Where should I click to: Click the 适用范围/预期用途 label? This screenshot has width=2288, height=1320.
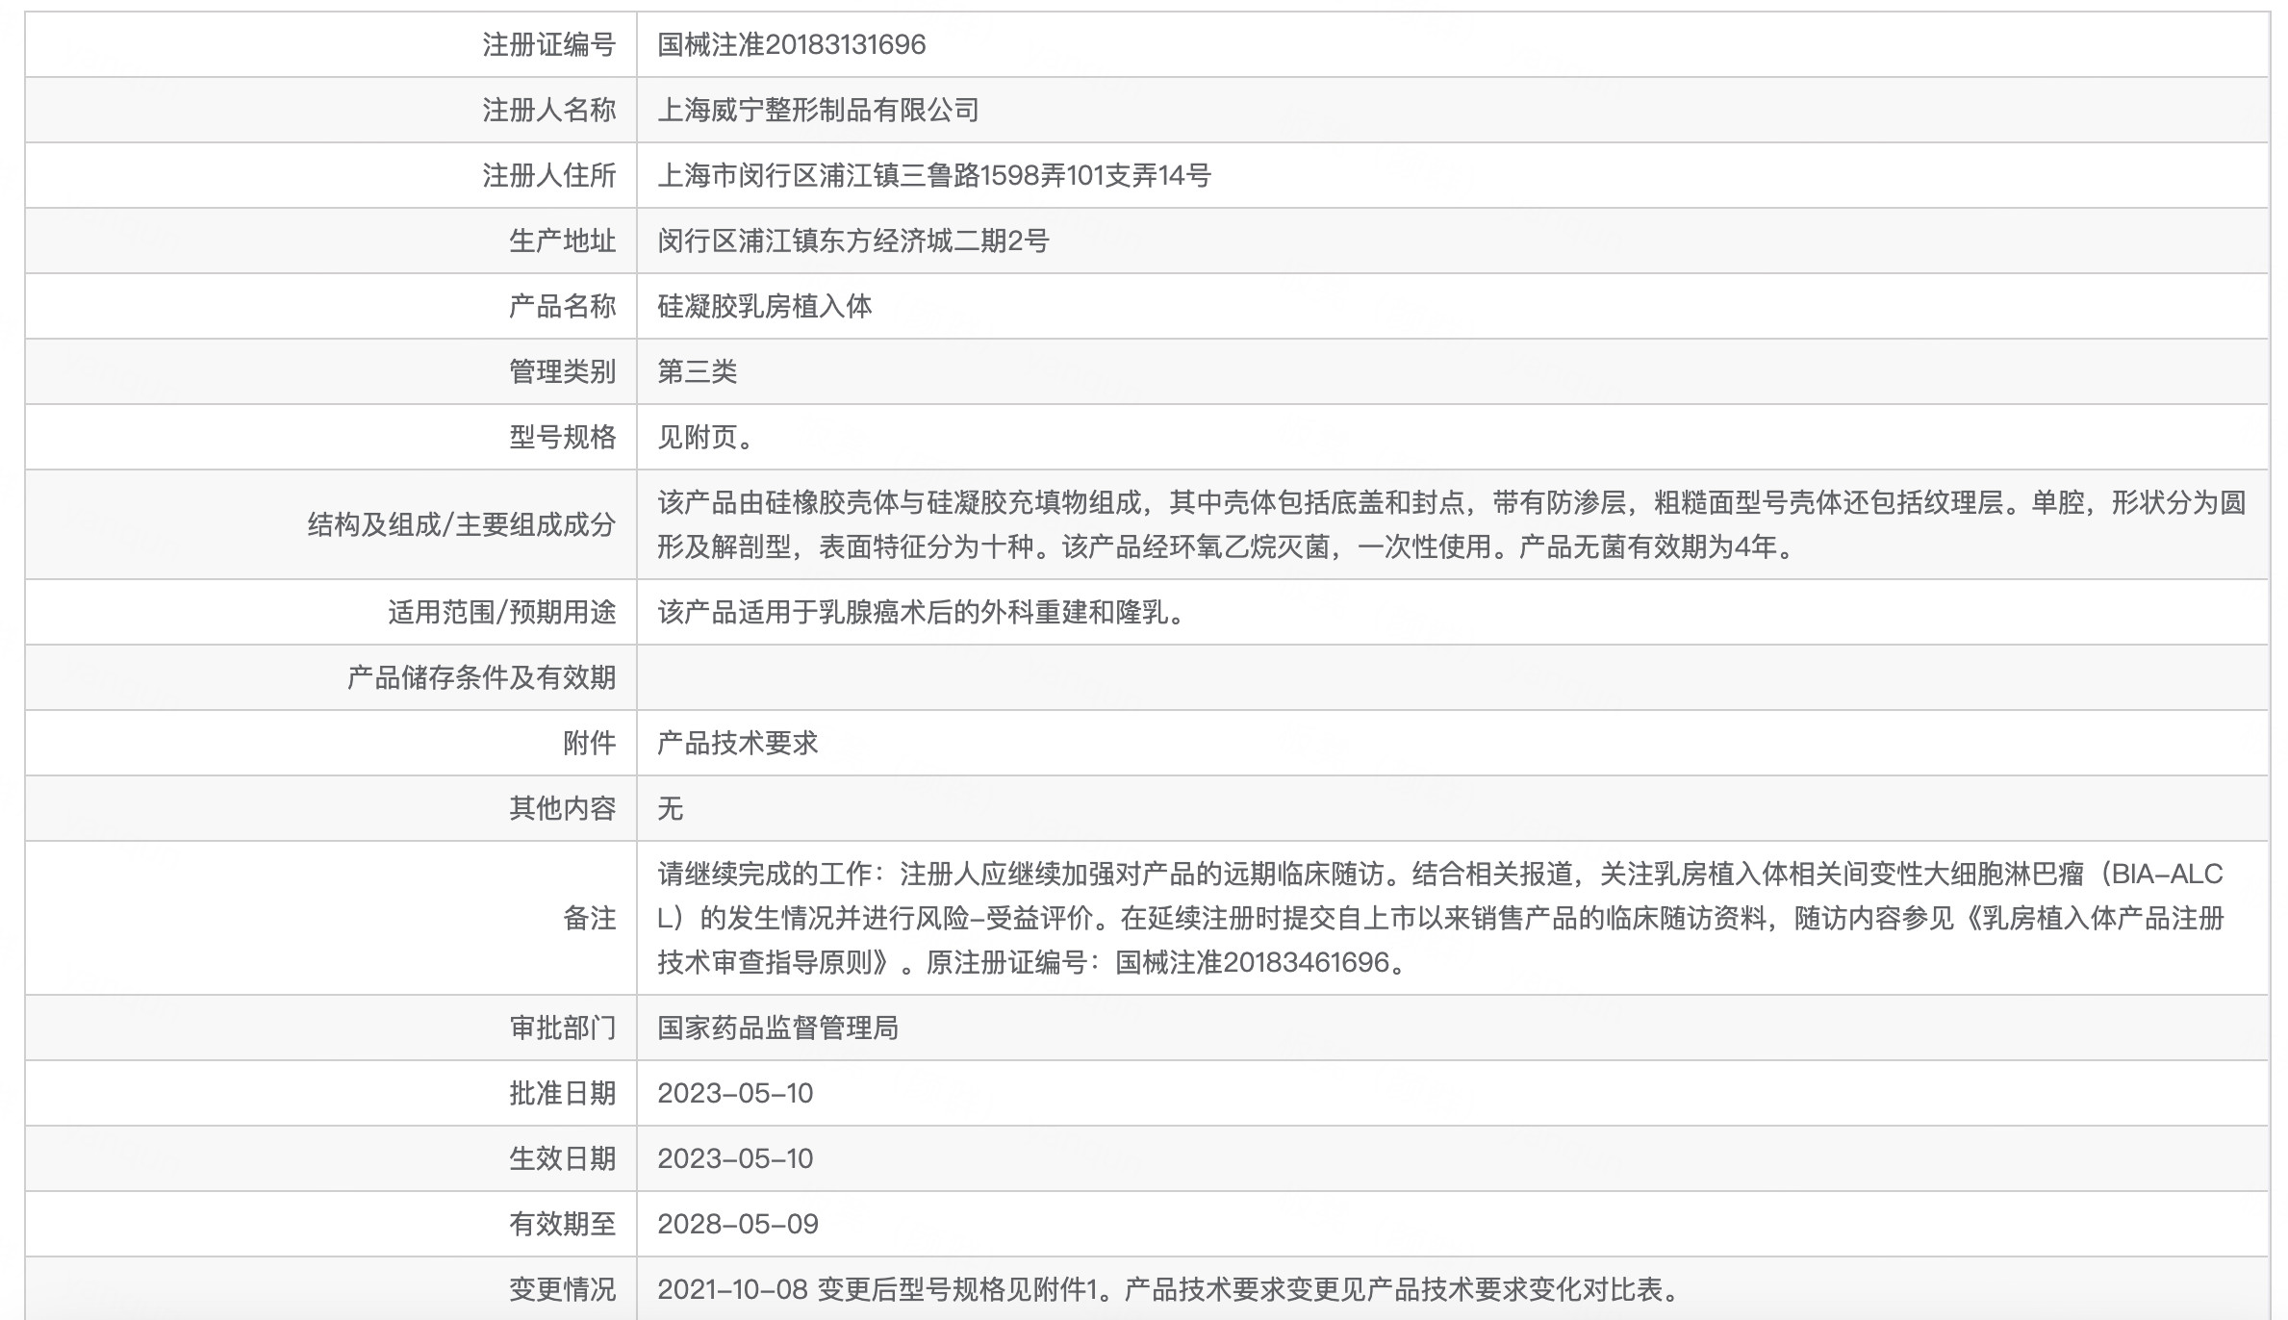pyautogui.click(x=501, y=613)
